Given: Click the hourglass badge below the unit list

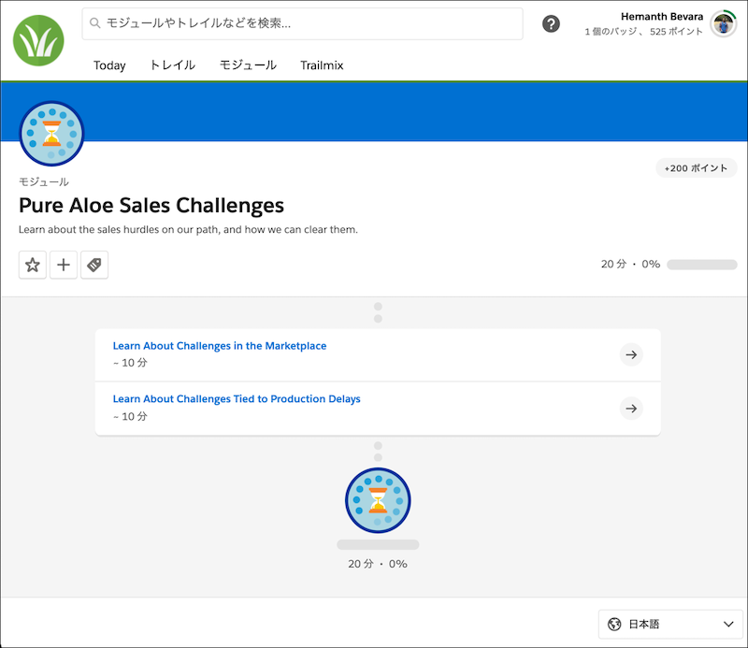Looking at the screenshot, I should click(x=378, y=500).
